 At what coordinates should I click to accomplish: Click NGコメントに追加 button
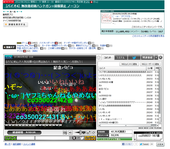[x=129, y=64]
